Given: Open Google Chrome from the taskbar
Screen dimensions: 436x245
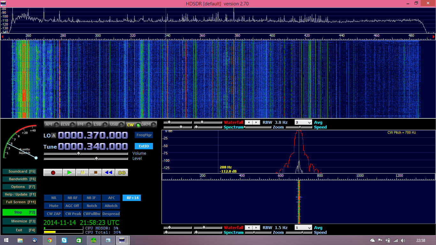Looking at the screenshot, I should (49, 240).
